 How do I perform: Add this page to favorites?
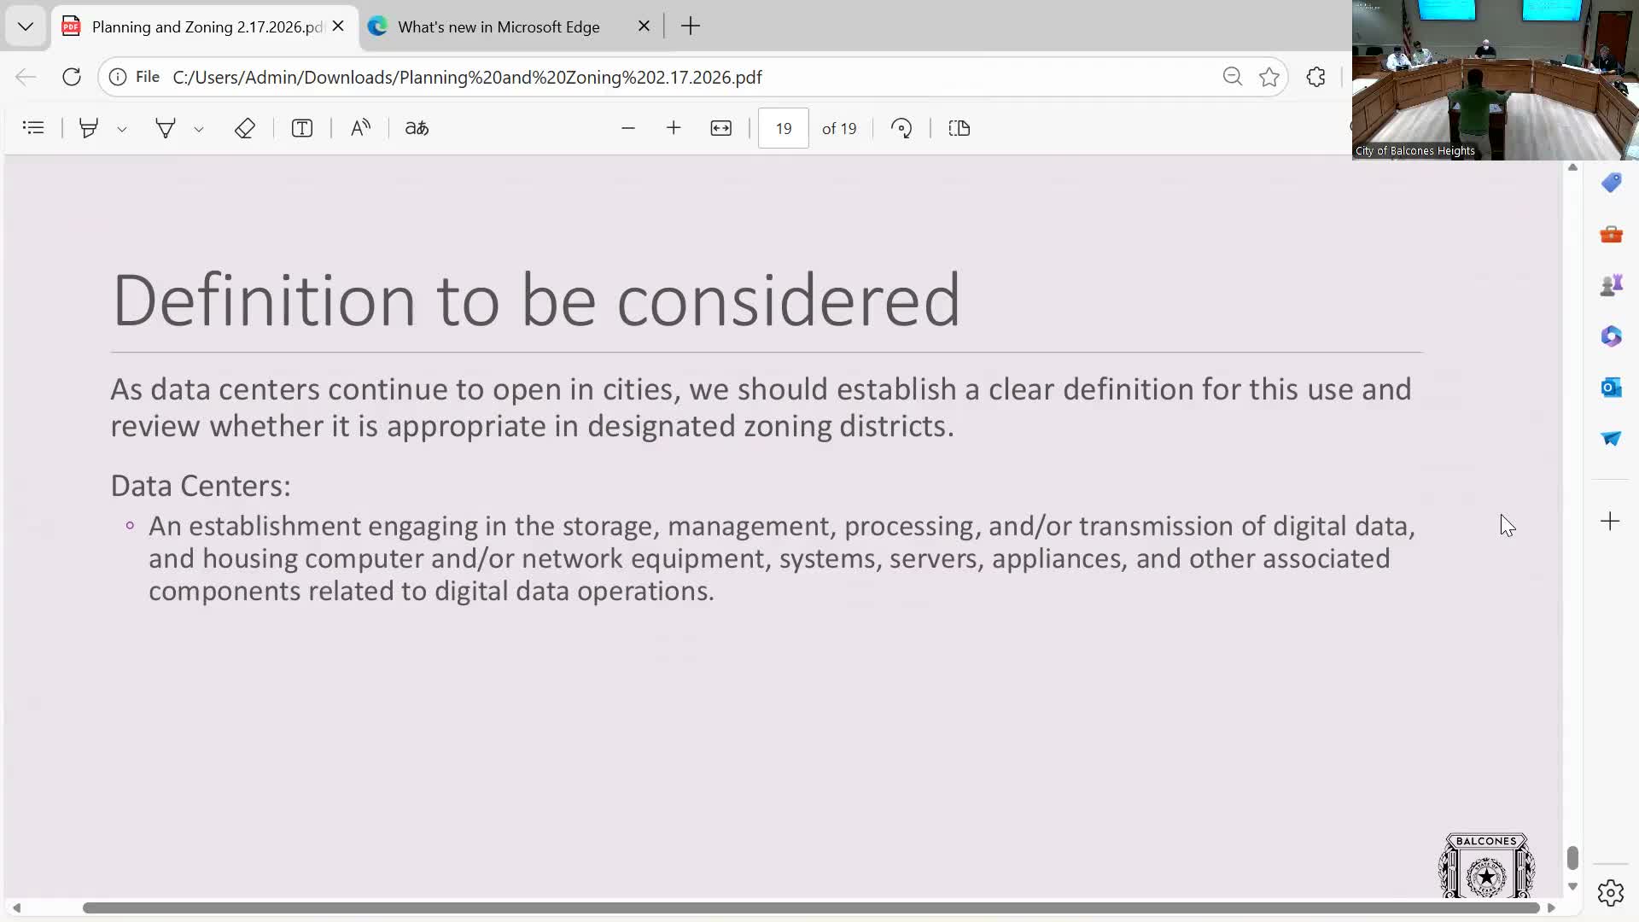point(1269,77)
